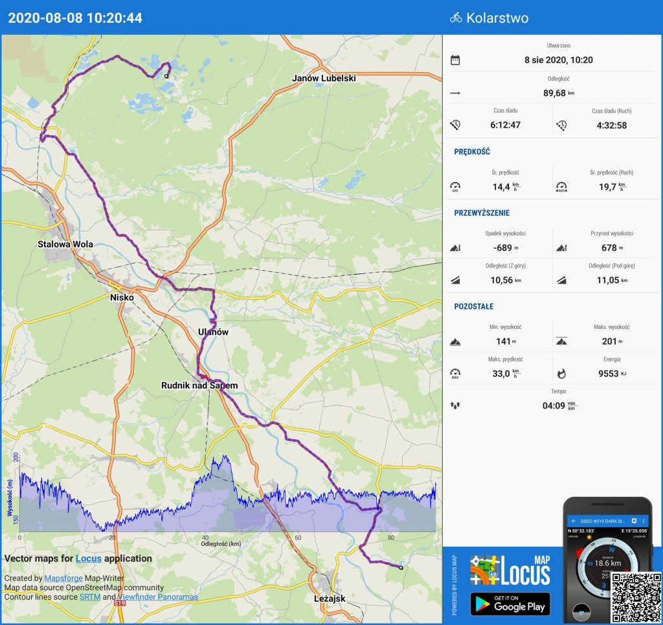Click the calendar icon next to creation date
663x625 pixels.
click(x=455, y=60)
